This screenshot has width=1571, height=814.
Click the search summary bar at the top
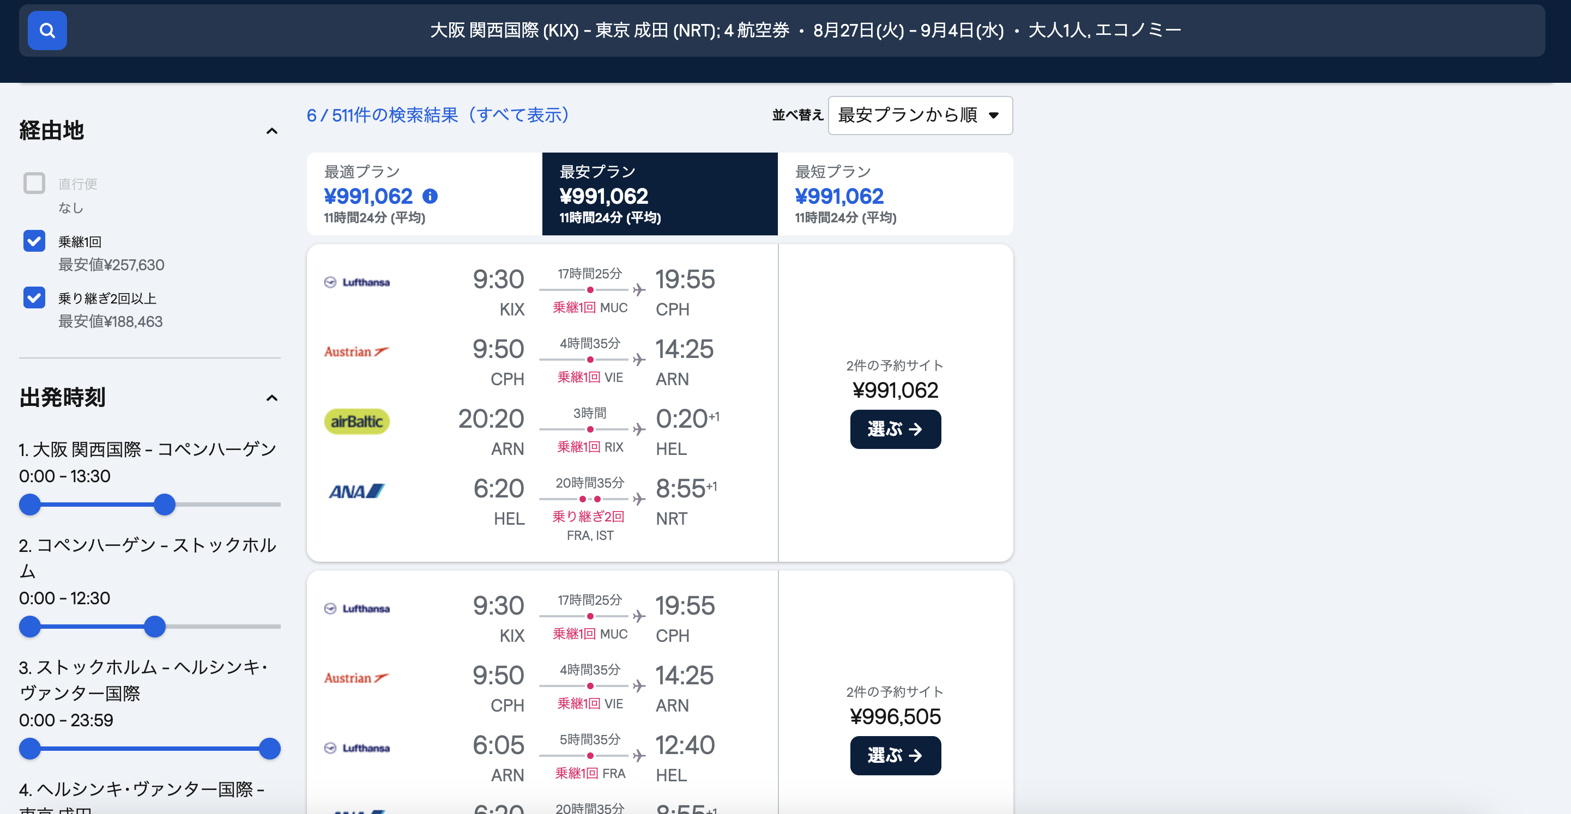point(805,30)
